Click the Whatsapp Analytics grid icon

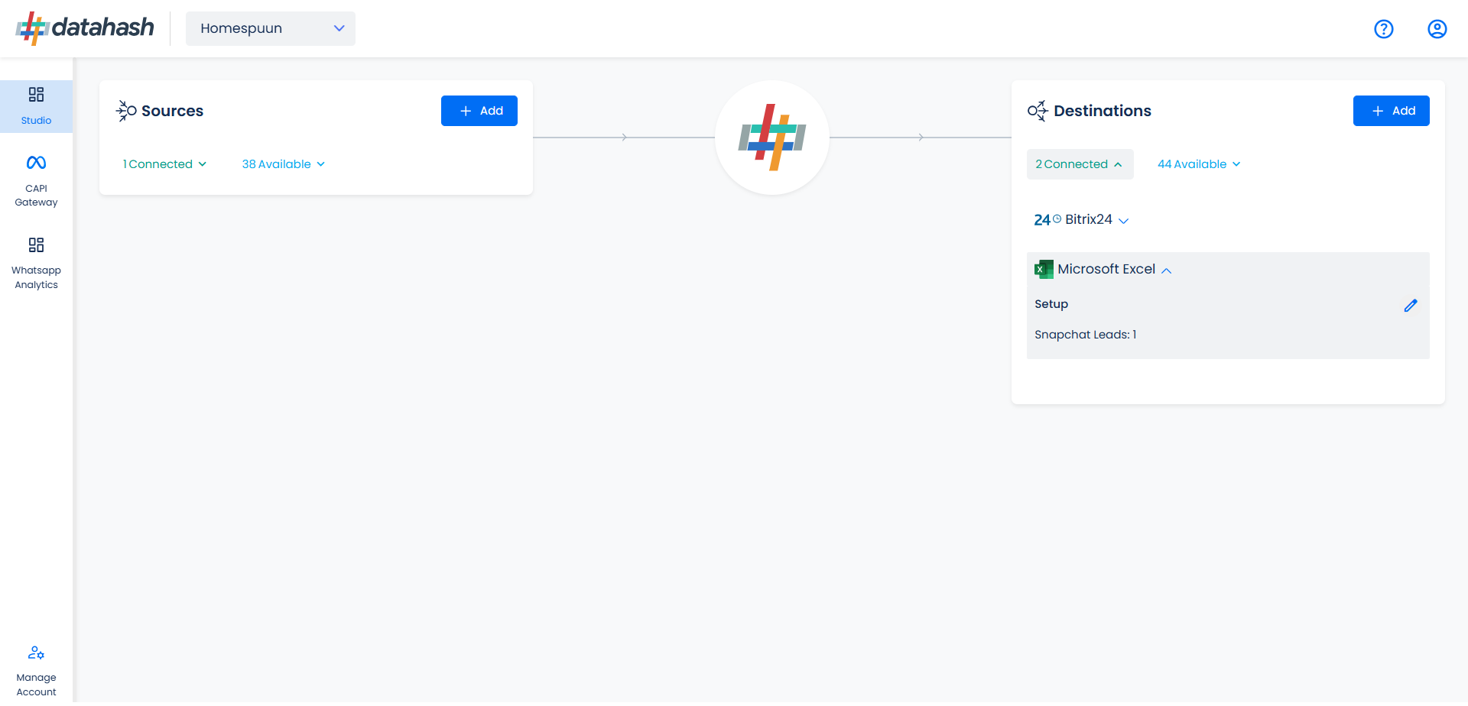click(x=36, y=245)
